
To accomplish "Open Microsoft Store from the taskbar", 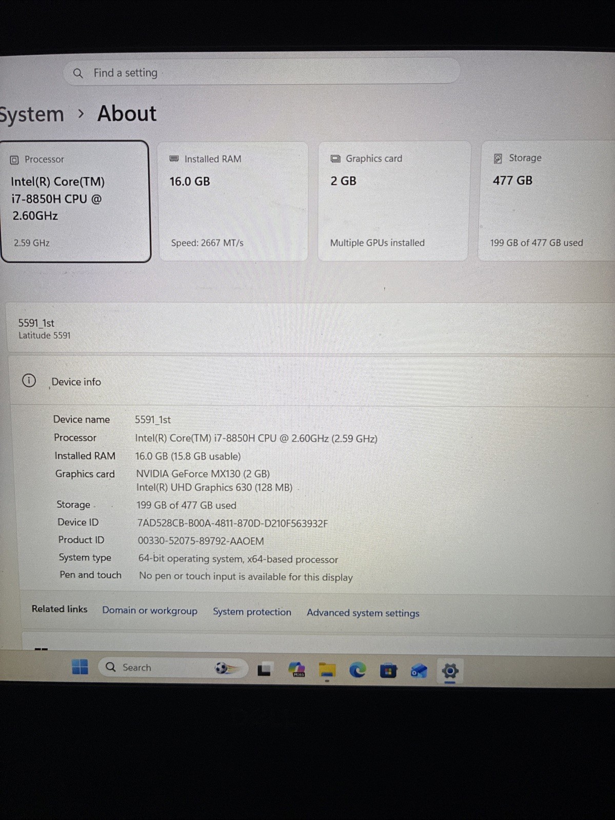I will [x=388, y=670].
